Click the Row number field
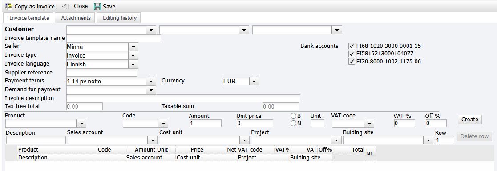 coord(444,140)
